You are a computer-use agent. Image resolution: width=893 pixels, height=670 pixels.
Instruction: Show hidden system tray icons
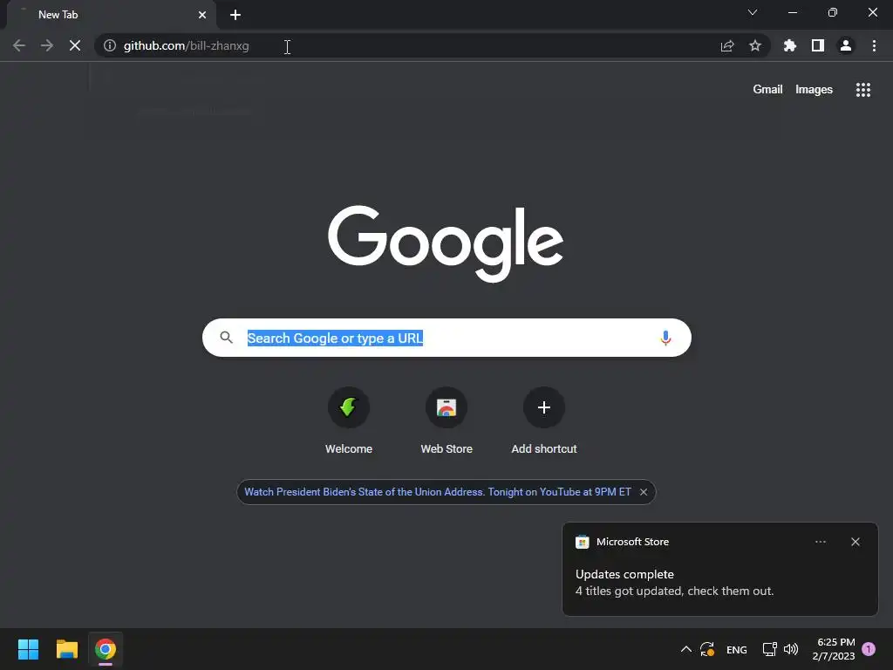click(686, 649)
